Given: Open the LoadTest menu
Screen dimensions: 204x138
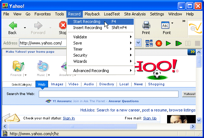Looking at the screenshot, I should [112, 14].
